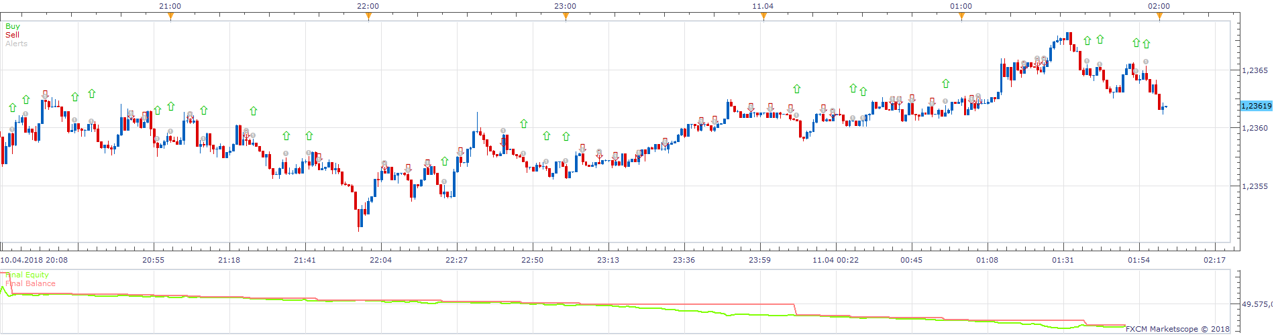Select the green Buy legend label
Screen dimensions: 1274x335
coord(13,27)
